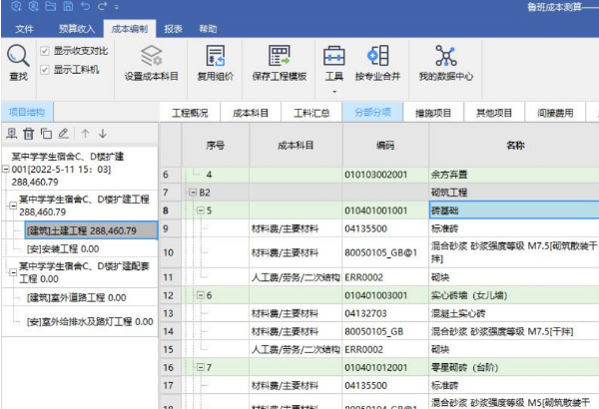Click the copy icon in project panel

tap(46, 134)
